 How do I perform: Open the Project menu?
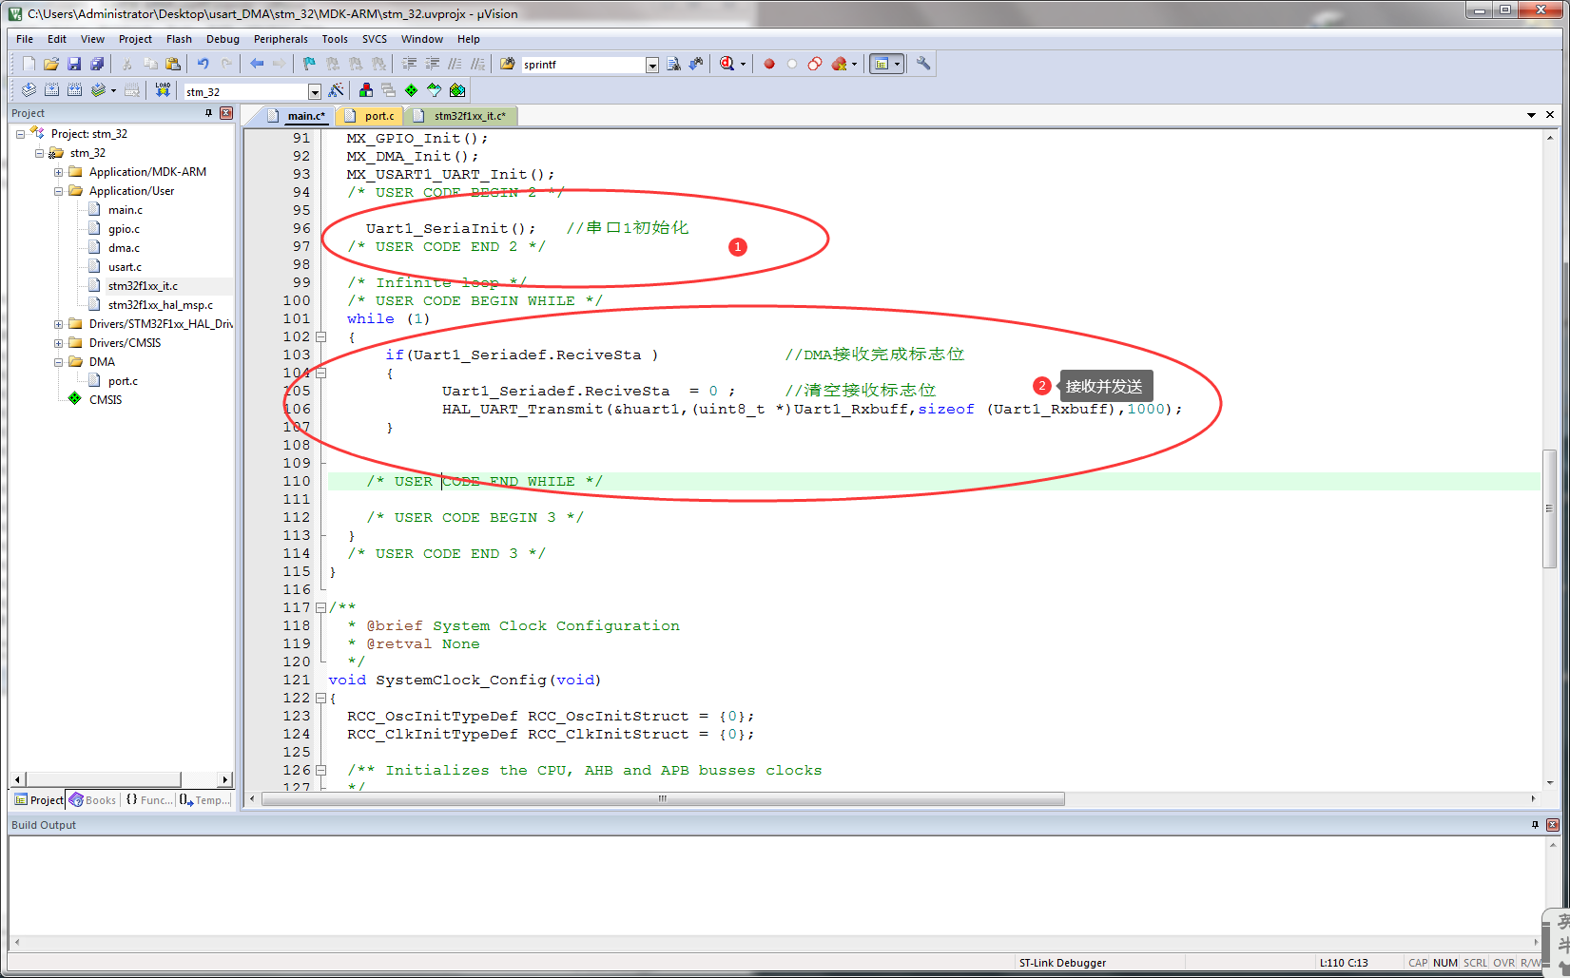135,39
